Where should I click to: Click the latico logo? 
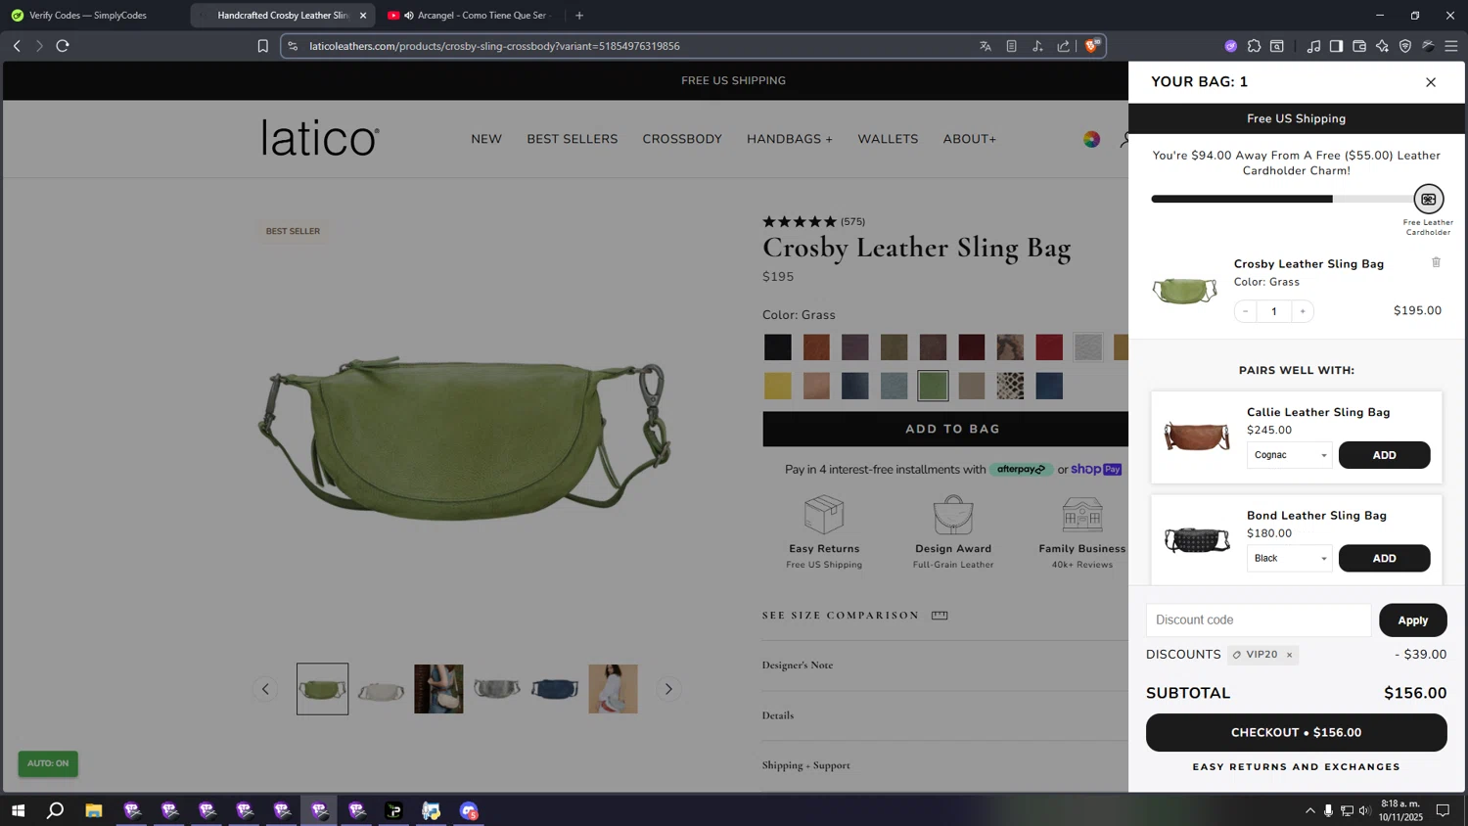[320, 138]
